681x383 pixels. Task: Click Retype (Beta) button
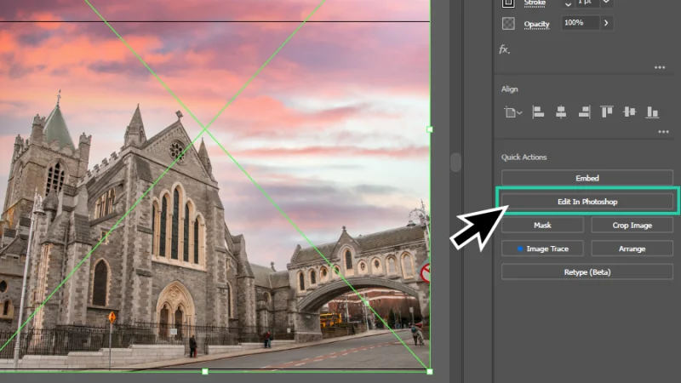(587, 272)
